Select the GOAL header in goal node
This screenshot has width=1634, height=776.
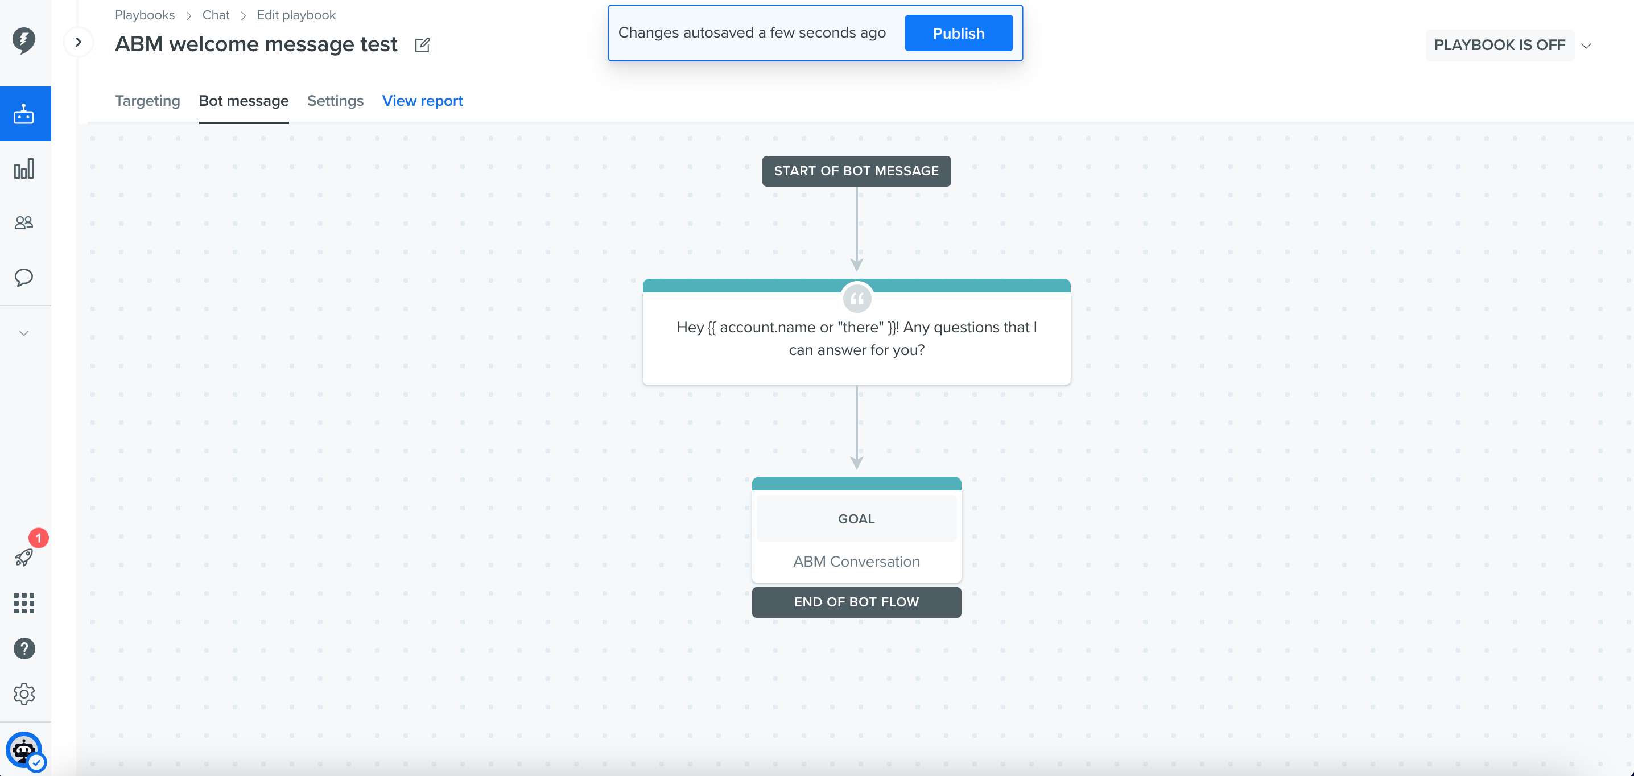pos(856,519)
